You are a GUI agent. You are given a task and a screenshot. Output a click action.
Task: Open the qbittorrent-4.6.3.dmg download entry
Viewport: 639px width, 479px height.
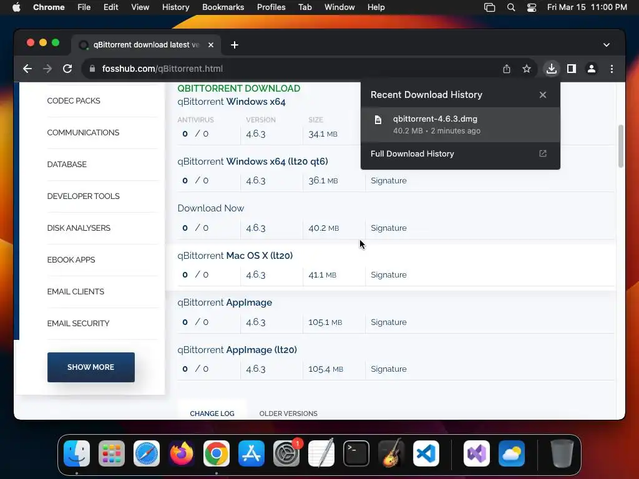pos(460,125)
